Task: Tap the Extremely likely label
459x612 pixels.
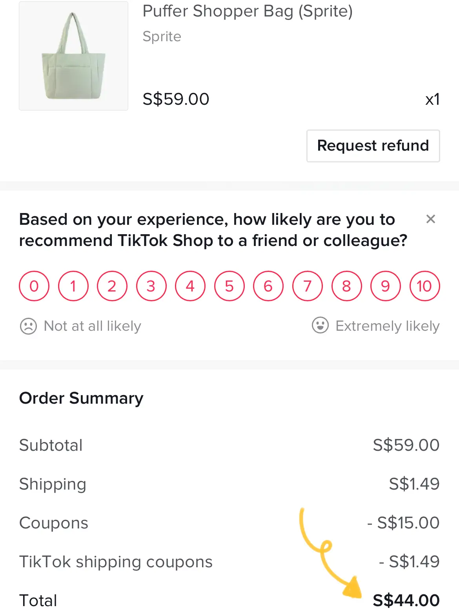Action: [388, 326]
